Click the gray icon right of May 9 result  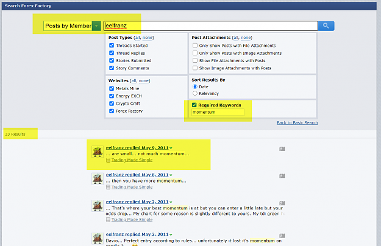282,149
